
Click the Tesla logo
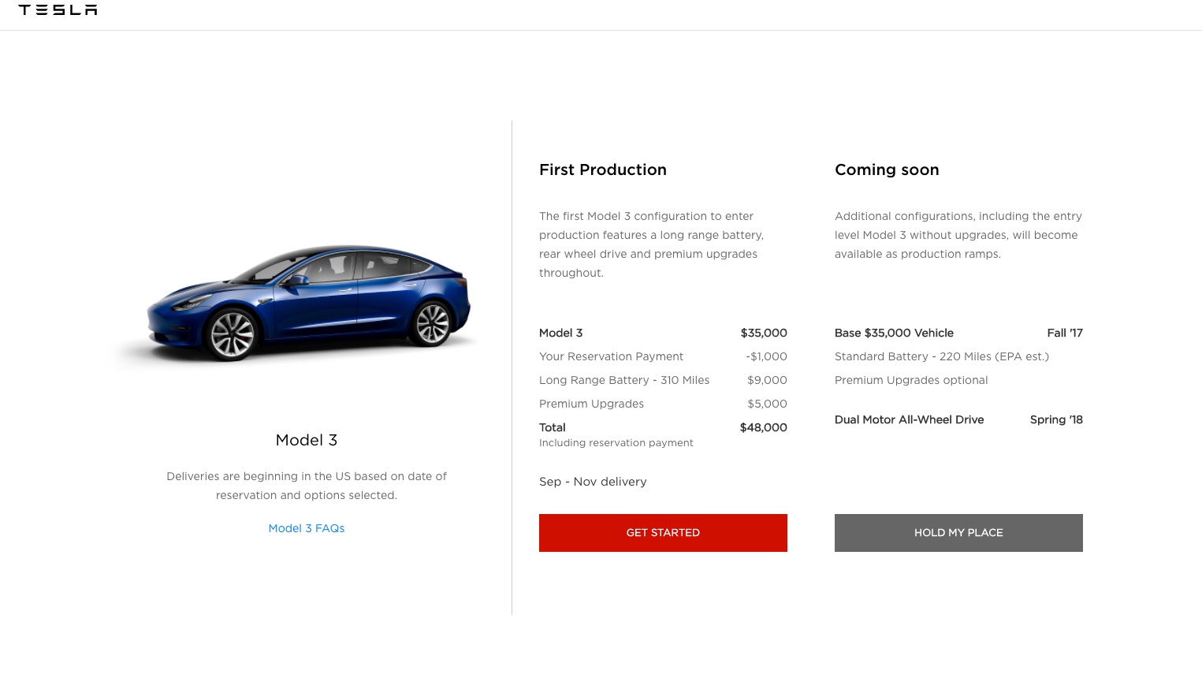[x=58, y=10]
